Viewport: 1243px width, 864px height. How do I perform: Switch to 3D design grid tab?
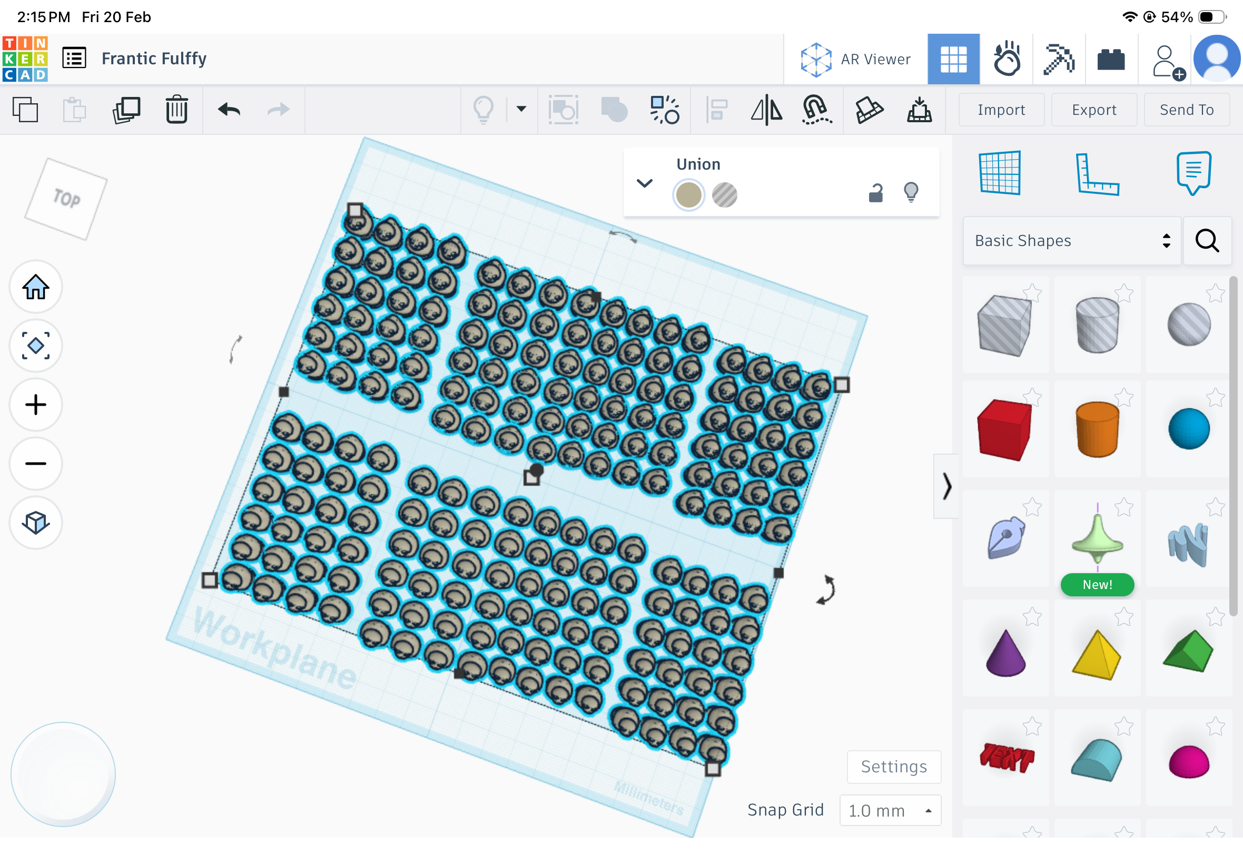tap(953, 59)
